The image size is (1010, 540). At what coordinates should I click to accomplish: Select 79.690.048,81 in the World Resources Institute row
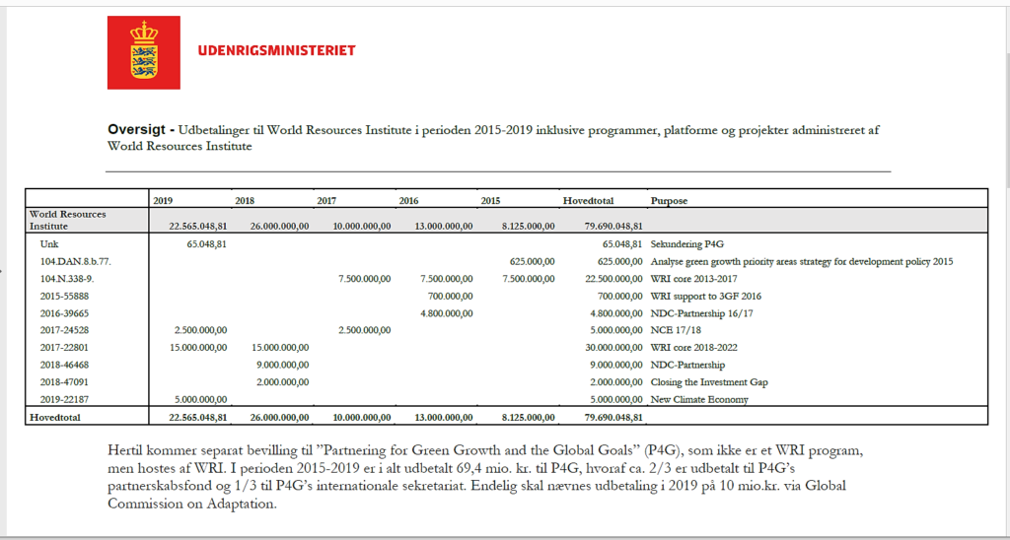[613, 226]
